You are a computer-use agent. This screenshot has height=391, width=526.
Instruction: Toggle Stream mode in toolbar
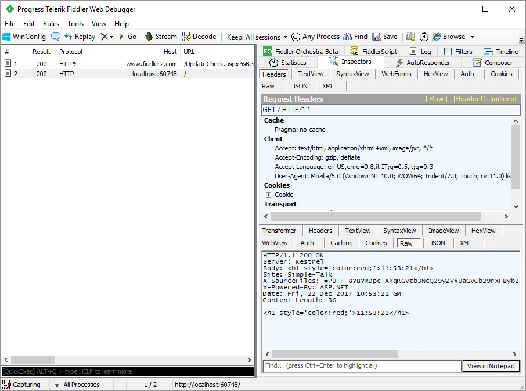161,37
